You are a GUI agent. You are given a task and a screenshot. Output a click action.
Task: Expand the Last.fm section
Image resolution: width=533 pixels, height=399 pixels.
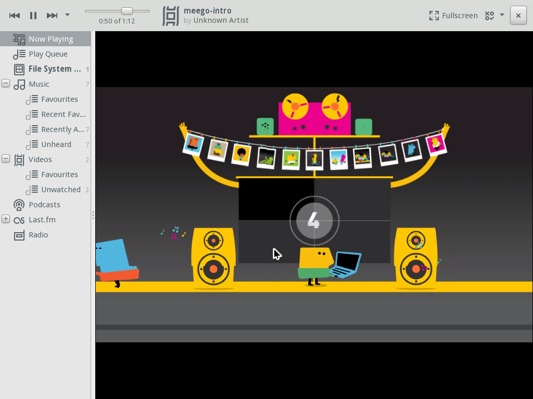pyautogui.click(x=5, y=219)
